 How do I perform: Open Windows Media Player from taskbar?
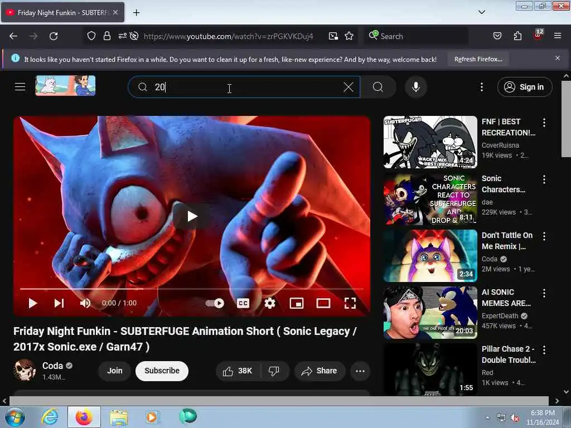tap(152, 417)
